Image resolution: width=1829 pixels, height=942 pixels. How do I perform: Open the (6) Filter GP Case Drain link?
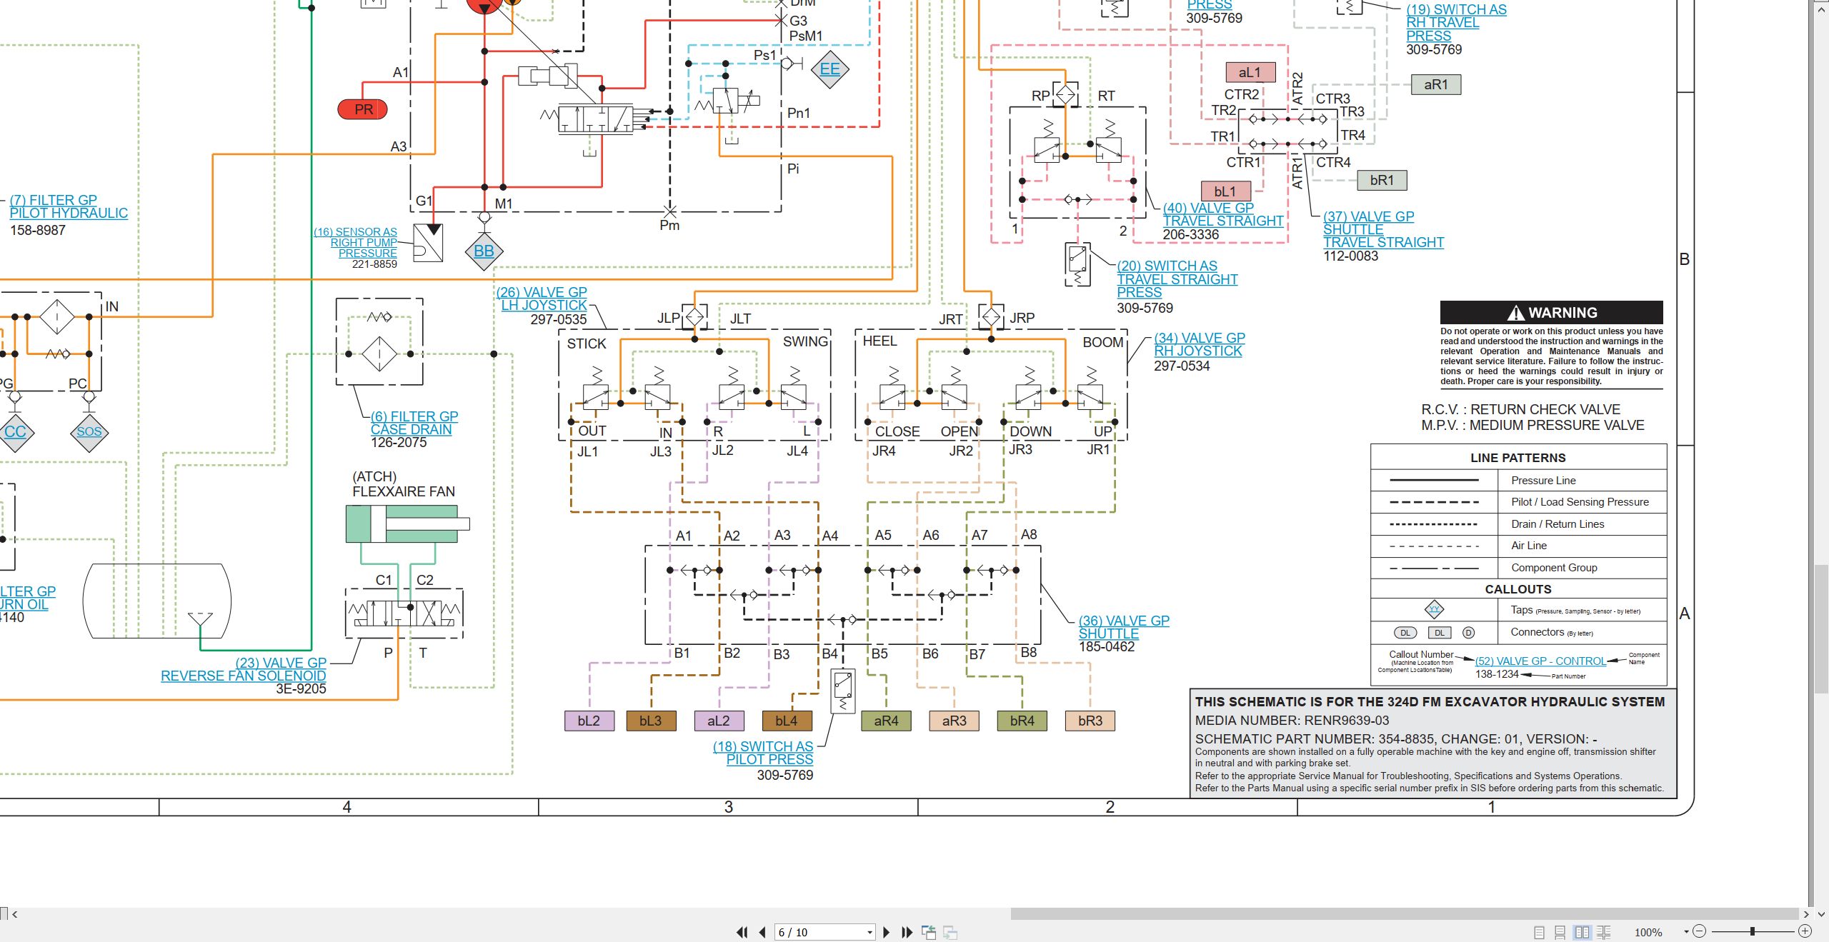414,423
